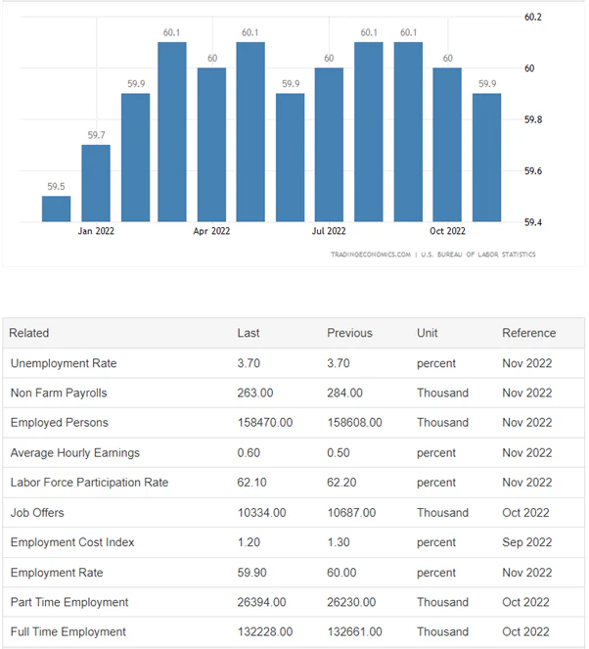Click the Unemployment Rate link
Image resolution: width=589 pixels, height=649 pixels.
63,363
